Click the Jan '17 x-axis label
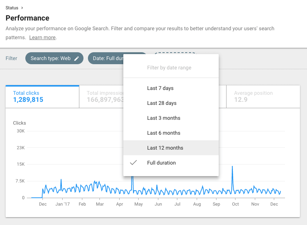Screen dimensions: 307x225 pos(63,204)
